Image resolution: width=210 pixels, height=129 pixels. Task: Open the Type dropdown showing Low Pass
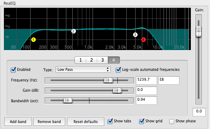coord(83,69)
